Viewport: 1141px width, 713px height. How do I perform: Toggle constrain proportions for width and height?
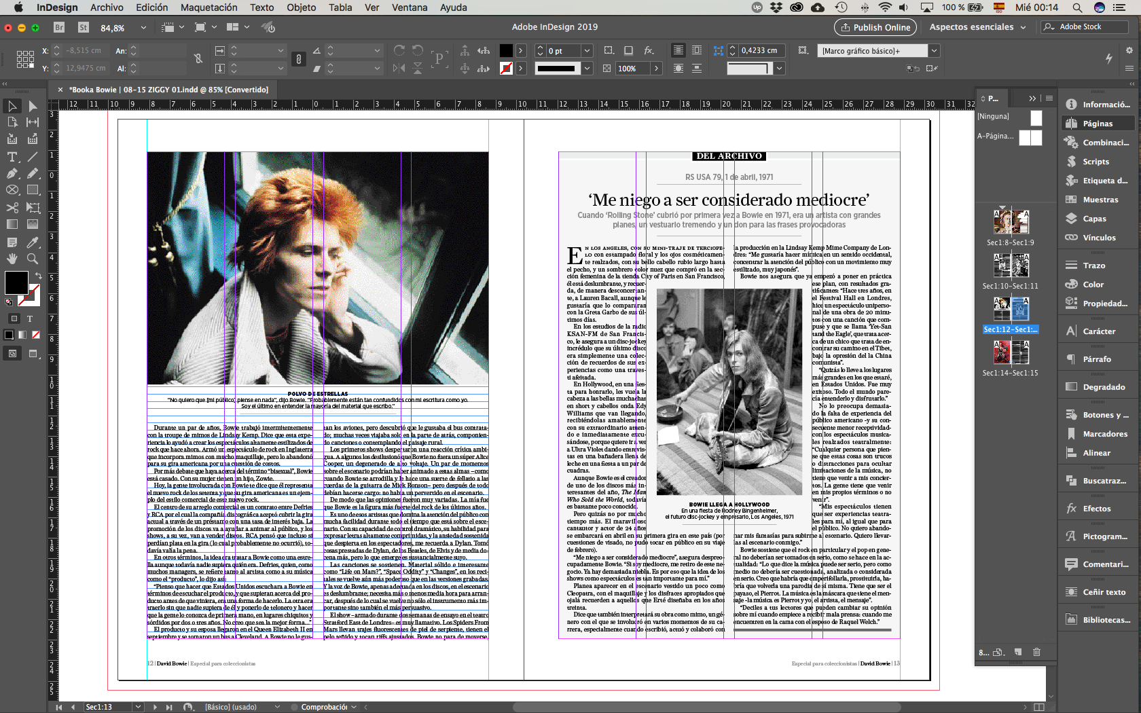(x=198, y=59)
